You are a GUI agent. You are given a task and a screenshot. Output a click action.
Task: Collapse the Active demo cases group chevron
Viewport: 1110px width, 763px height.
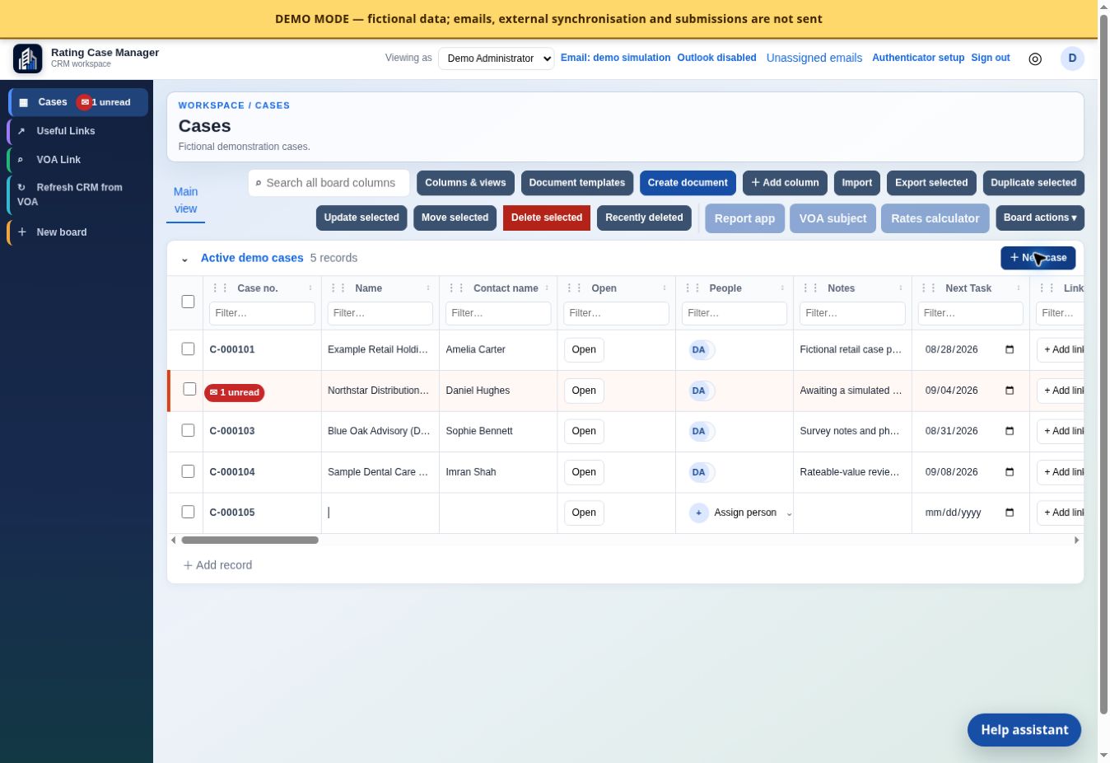184,259
